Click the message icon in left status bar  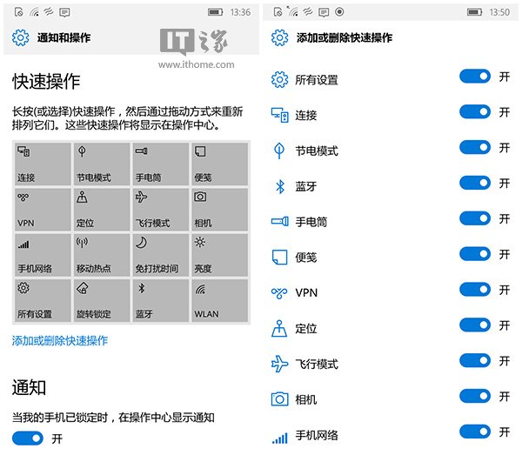(64, 13)
